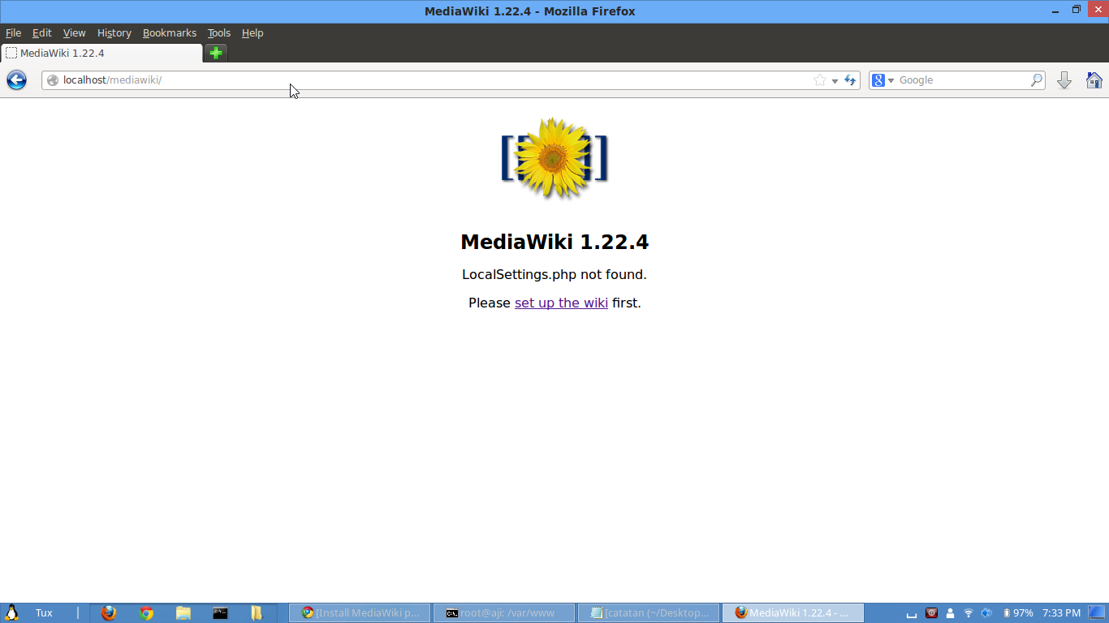
Task: Switch to root@aji terminal window
Action: click(x=504, y=612)
